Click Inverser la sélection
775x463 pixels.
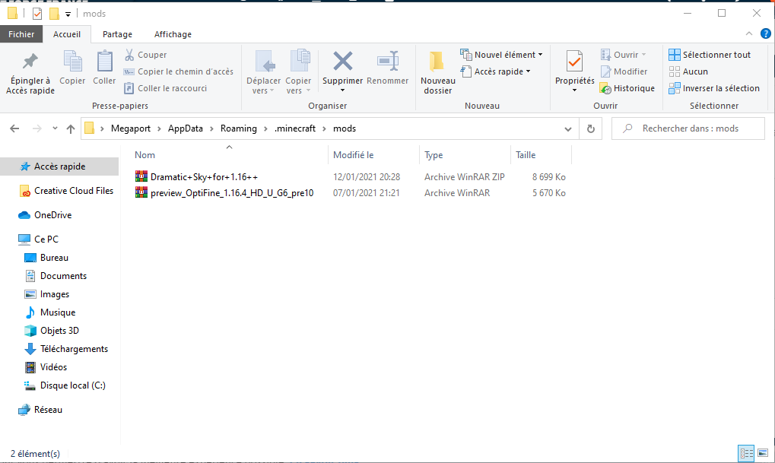[713, 88]
